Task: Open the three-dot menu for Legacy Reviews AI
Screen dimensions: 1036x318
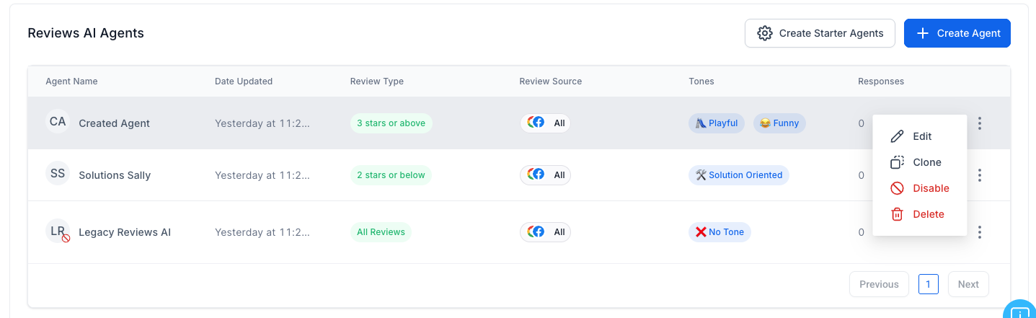Action: click(979, 232)
